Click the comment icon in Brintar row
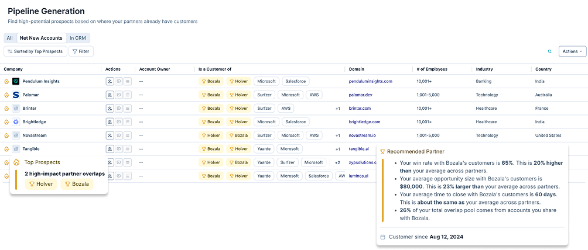The width and height of the screenshot is (588, 250). [x=119, y=108]
